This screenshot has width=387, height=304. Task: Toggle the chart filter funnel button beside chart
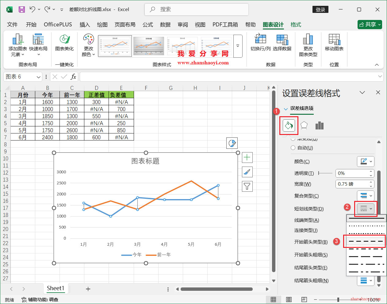pos(247,186)
